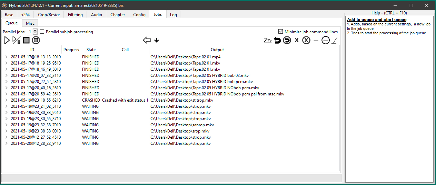Expand job 2021-05-17@18_46_49_5010
This screenshot has width=436, height=185.
click(6, 69)
